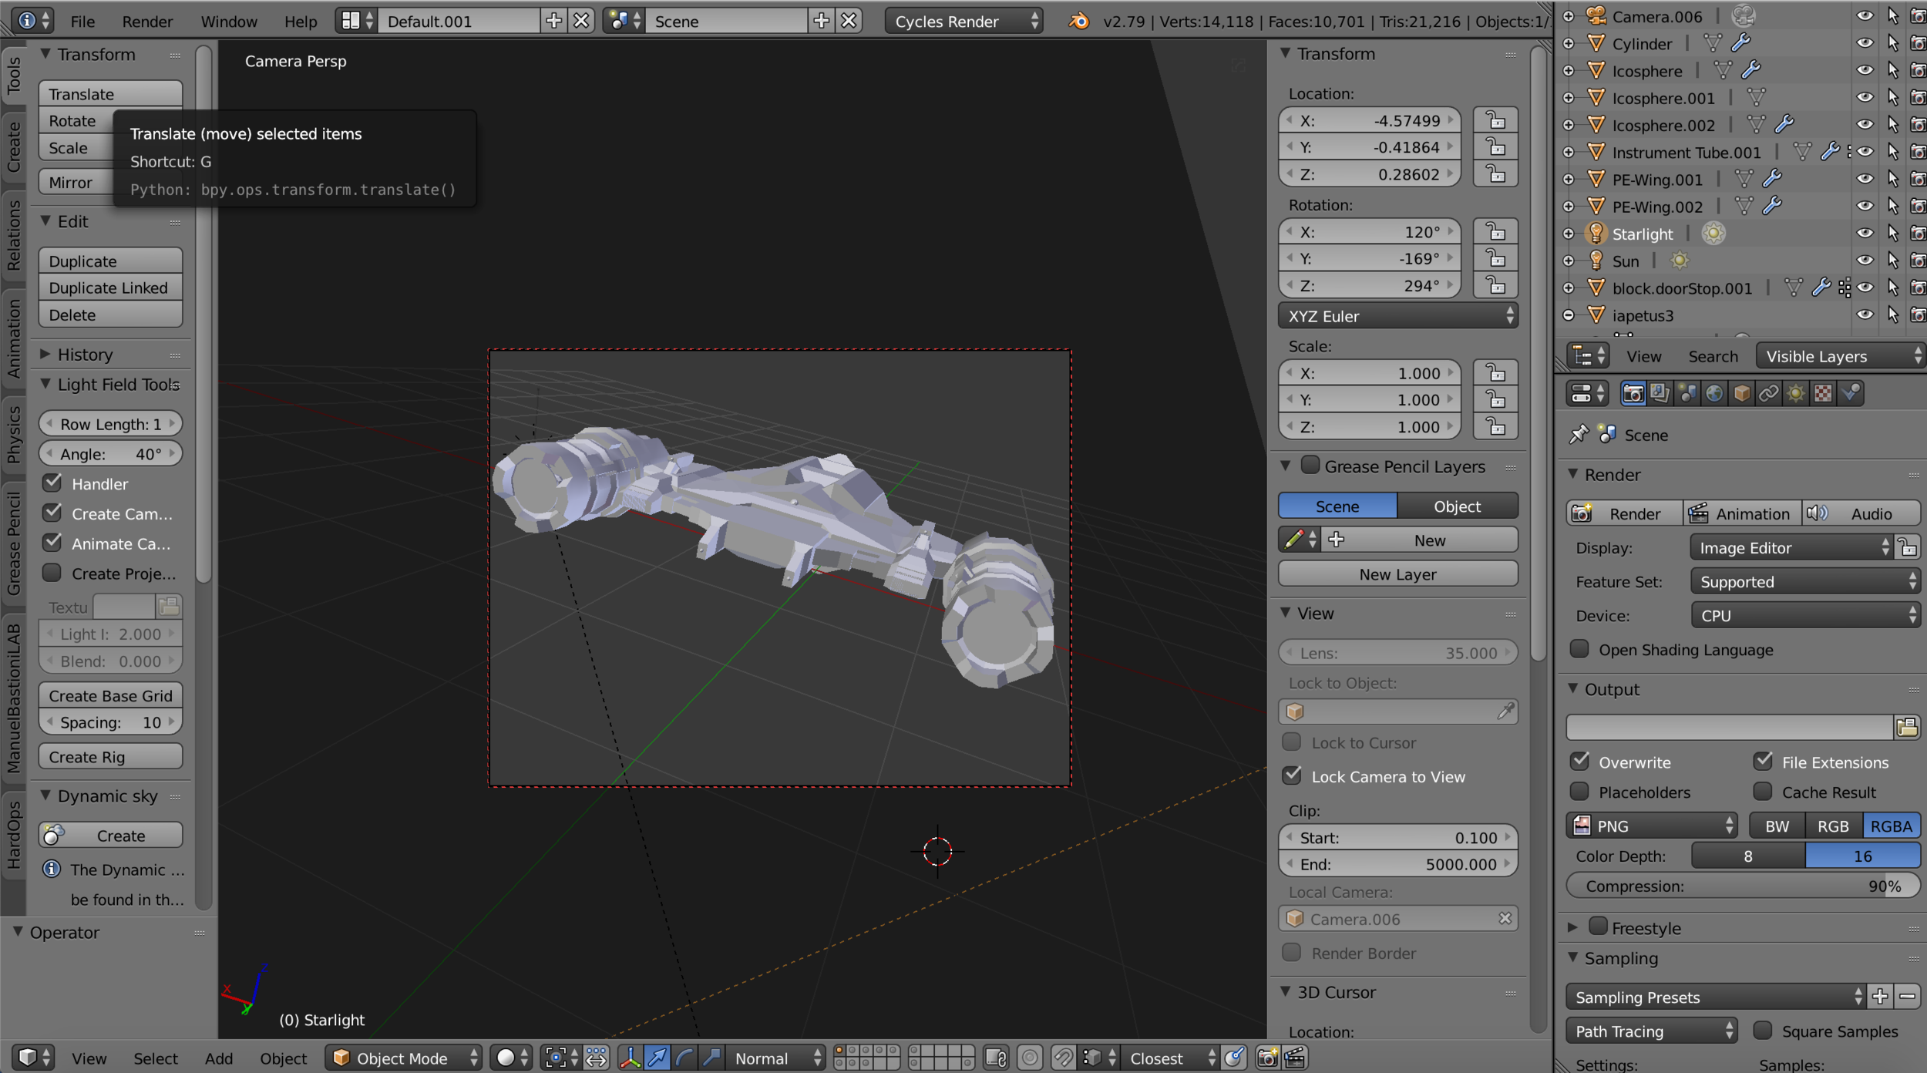The width and height of the screenshot is (1927, 1073).
Task: Enable Open Shading Language checkbox
Action: (x=1579, y=648)
